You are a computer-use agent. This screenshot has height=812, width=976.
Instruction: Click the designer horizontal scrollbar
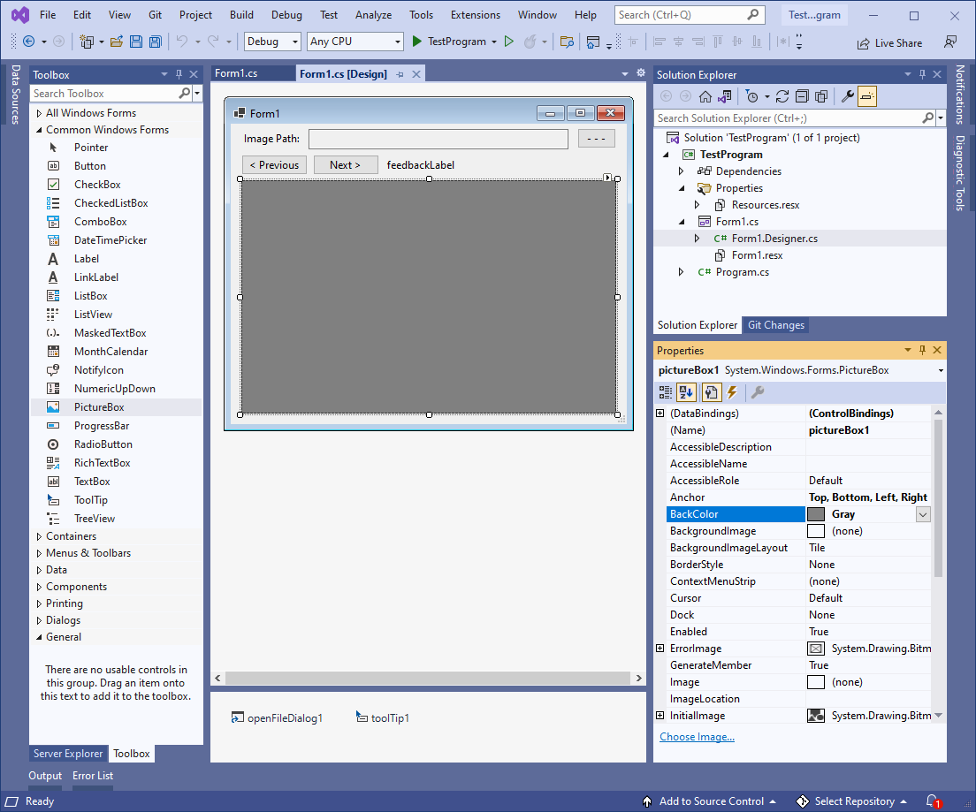coord(428,678)
